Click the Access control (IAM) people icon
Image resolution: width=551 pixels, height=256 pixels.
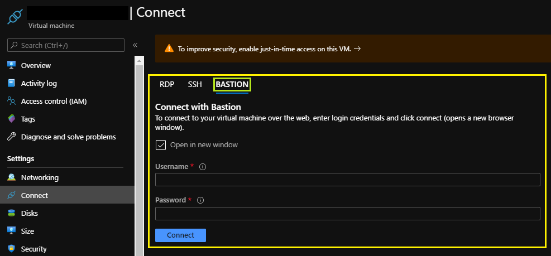(x=12, y=101)
